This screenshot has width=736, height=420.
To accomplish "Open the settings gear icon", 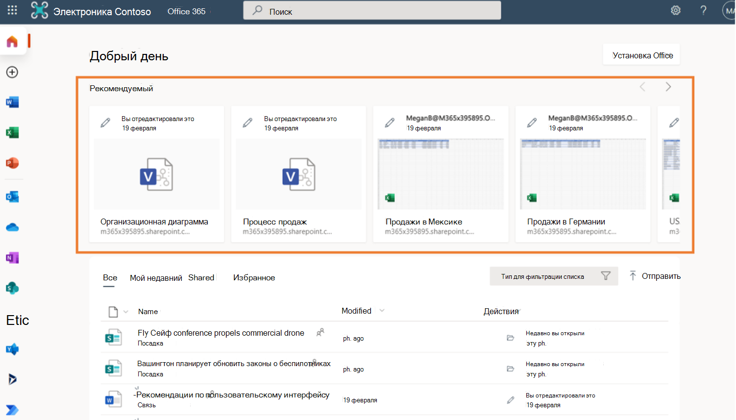I will coord(676,10).
